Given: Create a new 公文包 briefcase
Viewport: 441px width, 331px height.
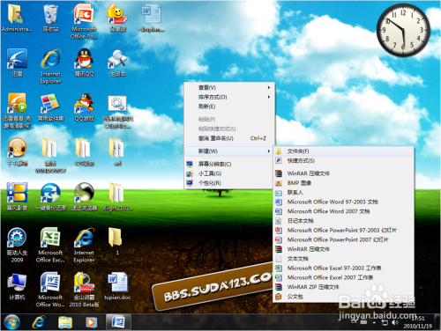Looking at the screenshot, I should pyautogui.click(x=344, y=297).
